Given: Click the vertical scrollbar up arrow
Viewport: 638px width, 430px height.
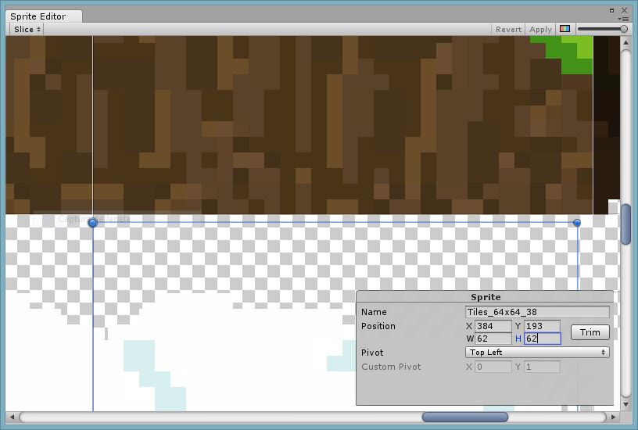Looking at the screenshot, I should point(625,43).
